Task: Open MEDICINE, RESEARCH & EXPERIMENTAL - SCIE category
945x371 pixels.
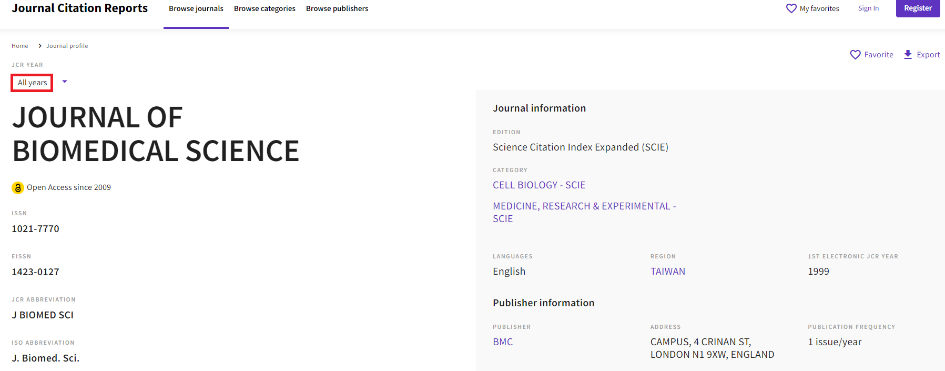Action: coord(584,213)
